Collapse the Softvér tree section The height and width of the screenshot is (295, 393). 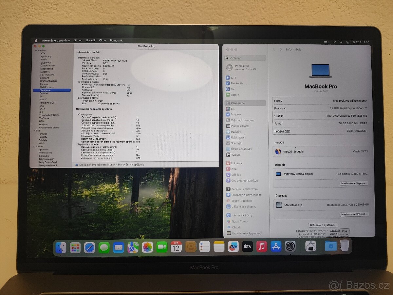point(33,146)
